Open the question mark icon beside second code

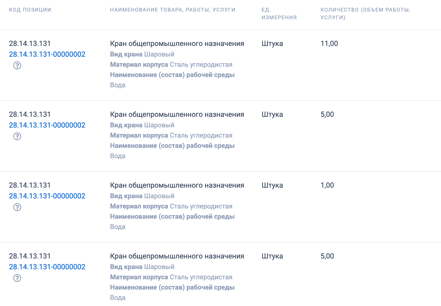[x=17, y=137]
